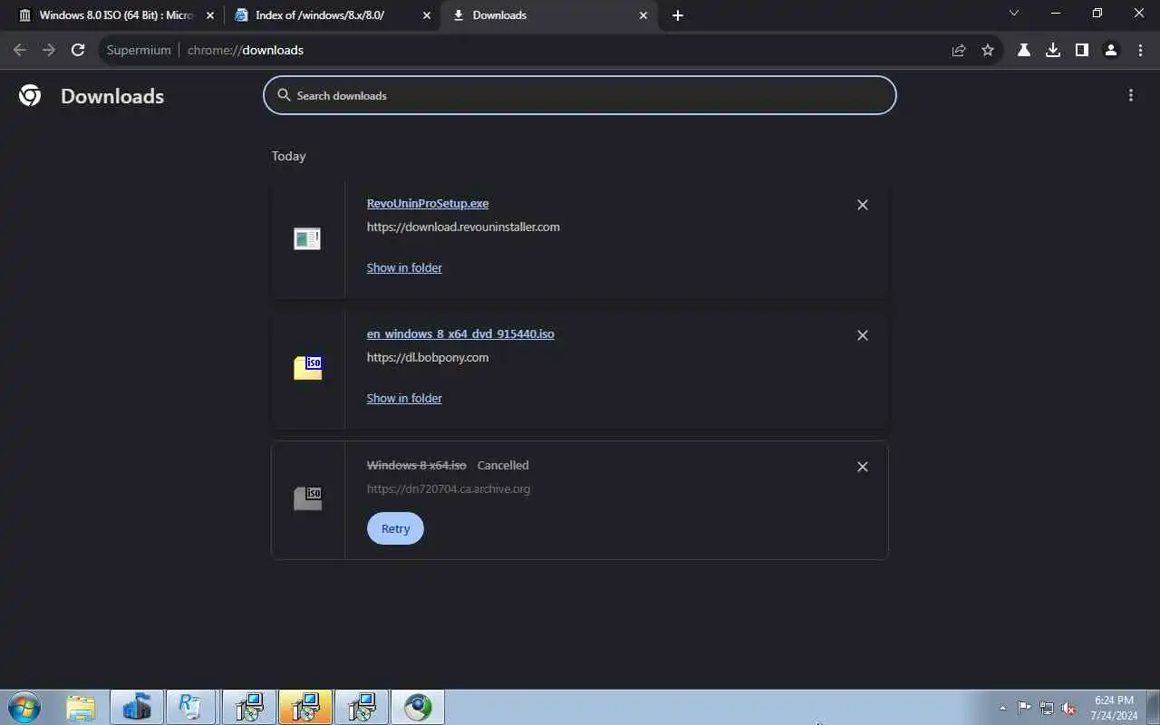Click the en_windows_8 ISO file icon
Viewport: 1160px width, 725px height.
point(307,367)
